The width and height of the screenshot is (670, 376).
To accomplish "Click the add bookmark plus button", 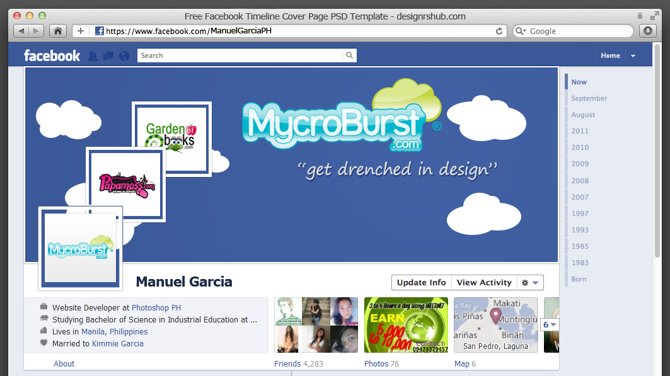I will [x=81, y=31].
